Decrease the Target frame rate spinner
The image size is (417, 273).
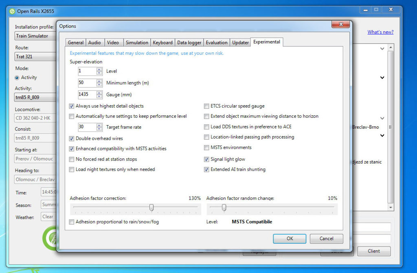[99, 129]
